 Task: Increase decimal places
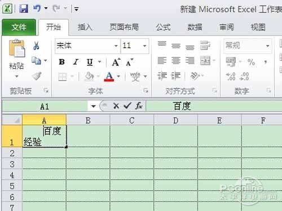[x=231, y=77]
